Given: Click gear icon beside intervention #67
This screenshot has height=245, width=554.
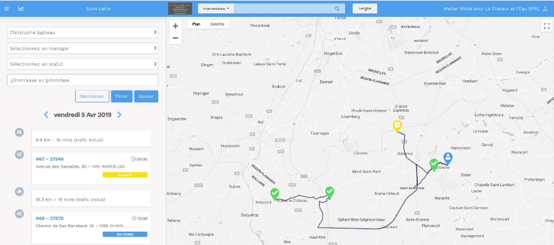Looking at the screenshot, I should point(19,154).
